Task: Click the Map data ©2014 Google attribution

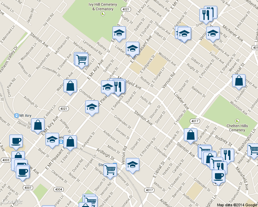Action: [237, 205]
